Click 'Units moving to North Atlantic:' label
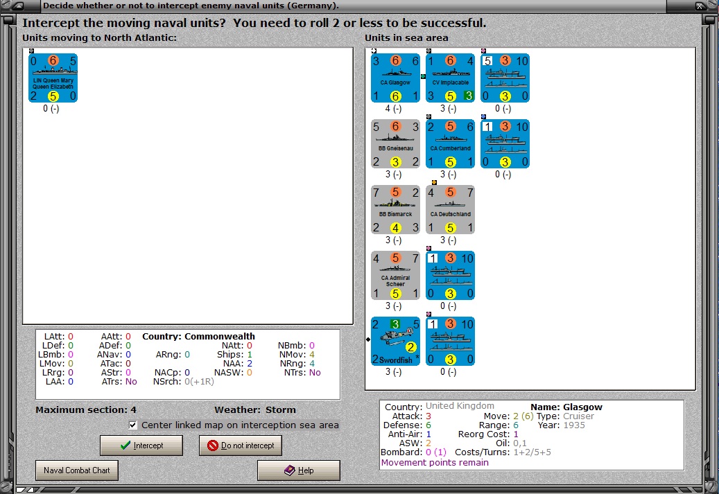This screenshot has width=719, height=494. coord(100,38)
